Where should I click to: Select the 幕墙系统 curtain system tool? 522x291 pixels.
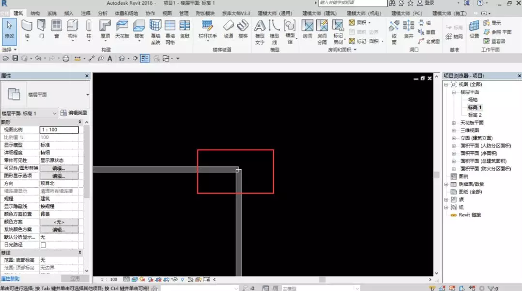tap(155, 32)
